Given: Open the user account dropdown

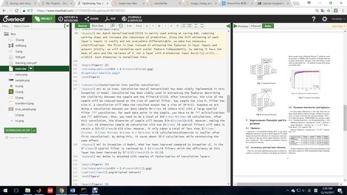Looking at the screenshot, I should [338, 19].
